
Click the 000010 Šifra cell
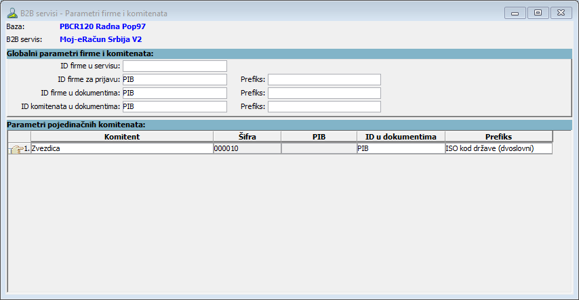246,148
